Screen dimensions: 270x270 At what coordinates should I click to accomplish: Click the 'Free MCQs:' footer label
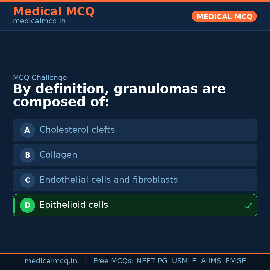tap(113, 261)
